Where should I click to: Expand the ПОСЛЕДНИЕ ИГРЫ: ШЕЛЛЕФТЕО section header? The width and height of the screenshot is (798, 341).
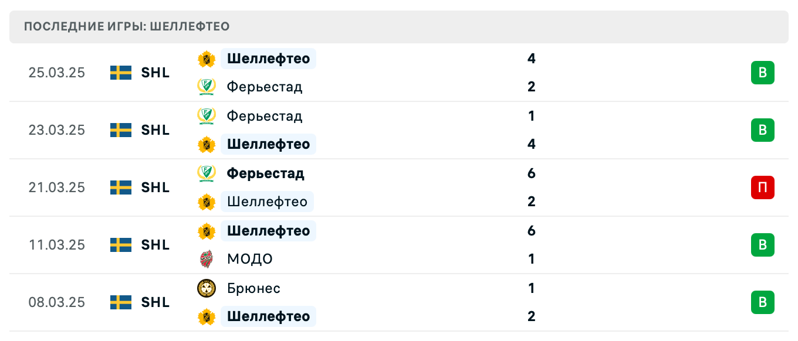pos(126,26)
